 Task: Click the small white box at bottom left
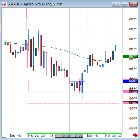(4, 135)
